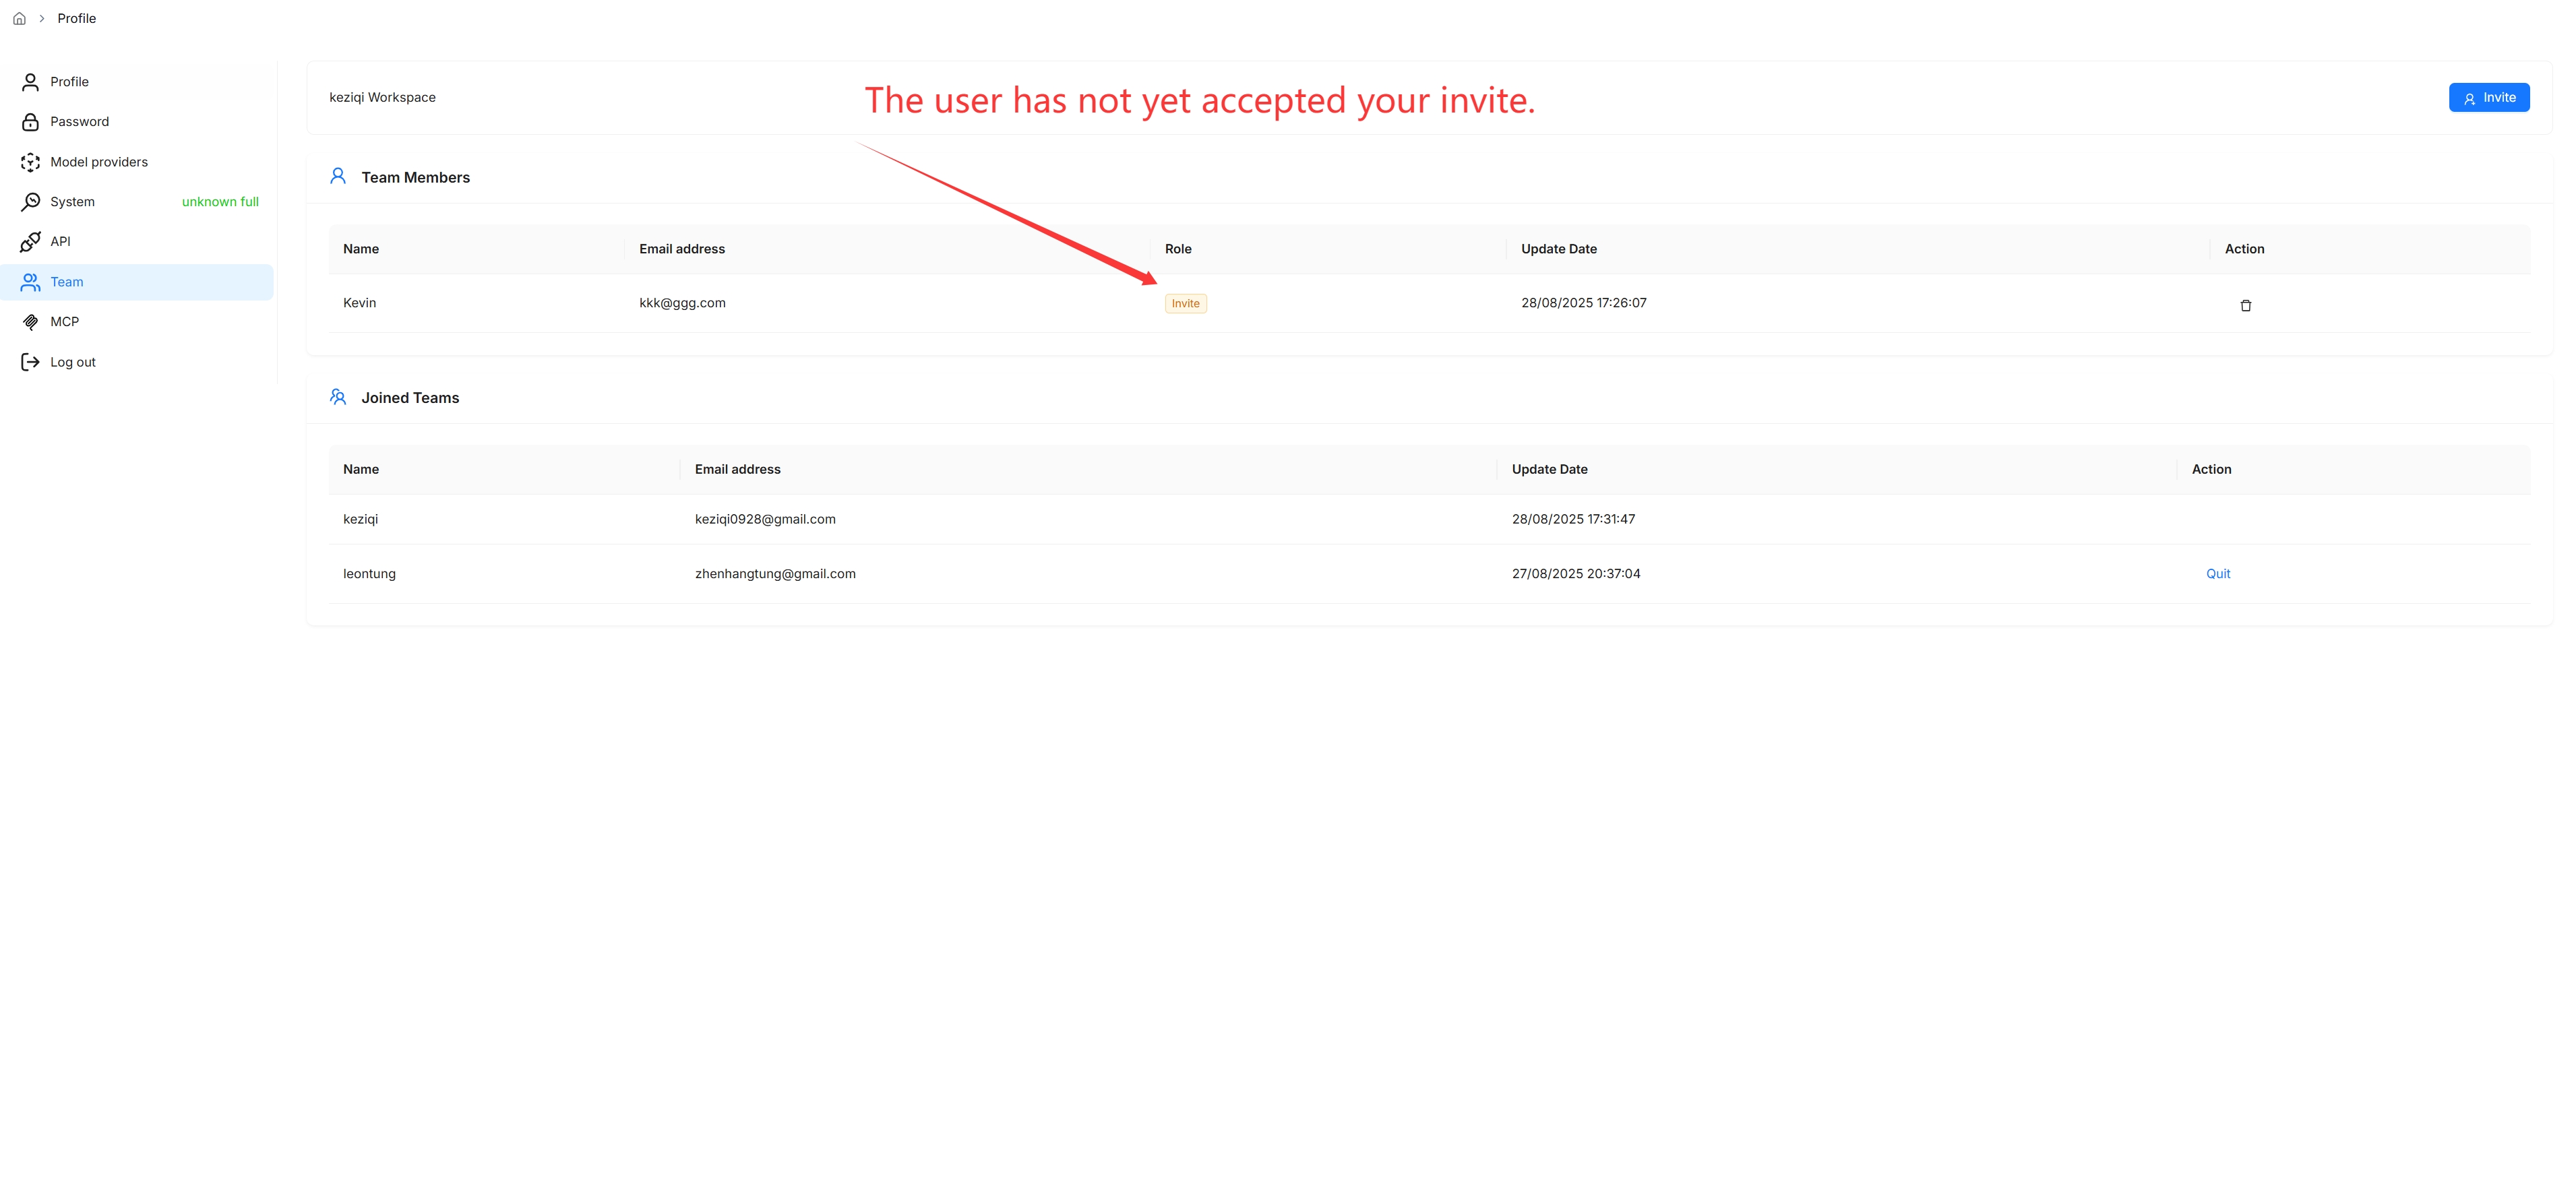2576x1188 pixels.
Task: Click the Team Members header icon
Action: pos(338,176)
